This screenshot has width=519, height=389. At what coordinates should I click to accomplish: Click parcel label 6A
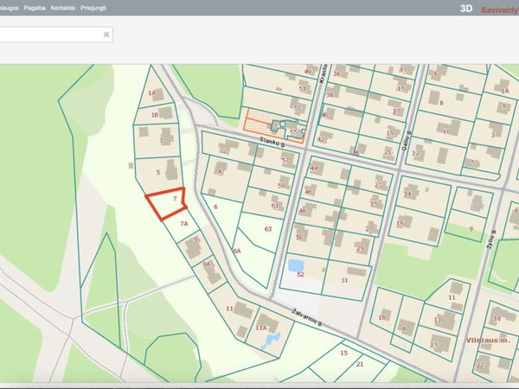(x=237, y=251)
